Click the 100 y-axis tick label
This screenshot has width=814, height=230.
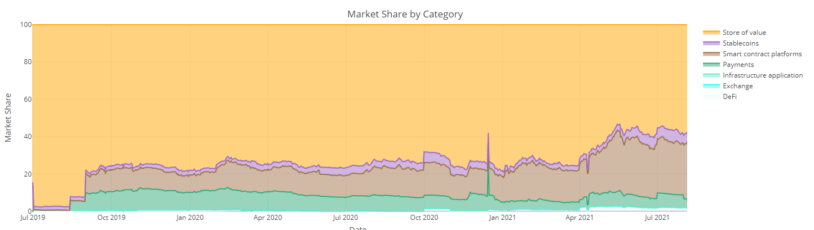pos(24,25)
